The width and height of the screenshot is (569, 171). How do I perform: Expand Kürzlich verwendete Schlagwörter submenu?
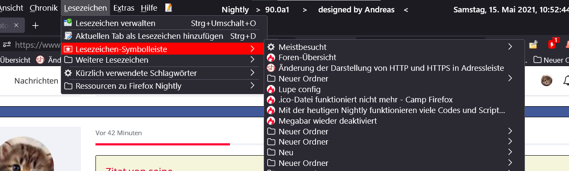252,73
